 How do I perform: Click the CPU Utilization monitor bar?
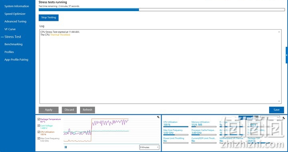(176, 127)
